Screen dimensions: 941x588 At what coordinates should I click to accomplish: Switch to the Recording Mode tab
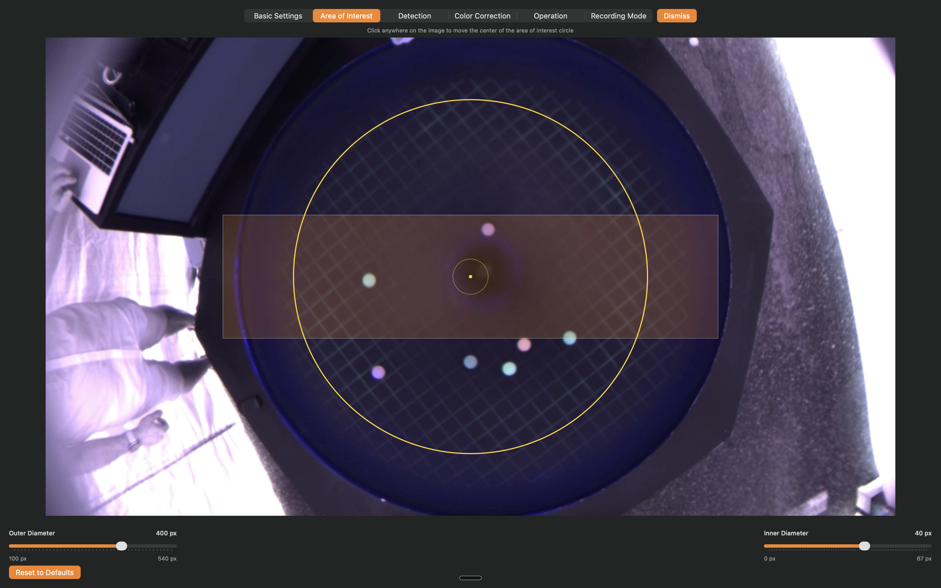coord(618,16)
